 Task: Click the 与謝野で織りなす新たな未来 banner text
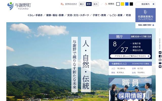[74, 64]
